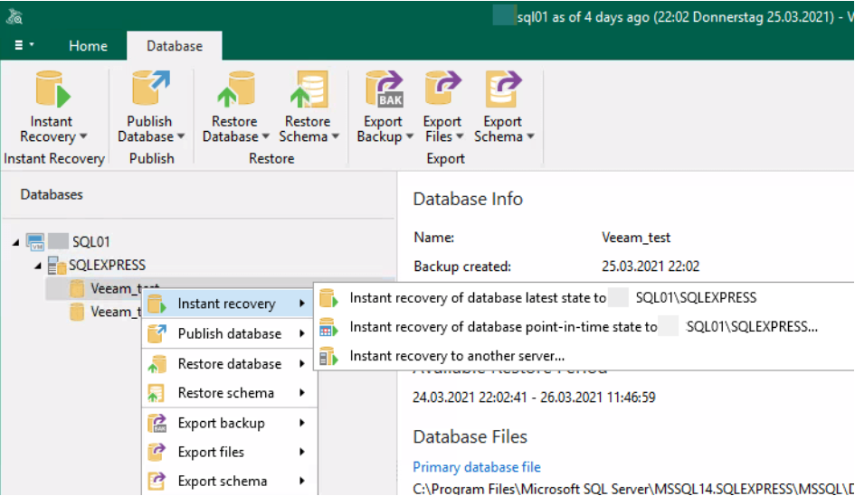The width and height of the screenshot is (855, 496).
Task: Click the first Veeam_test database cylinder icon
Action: point(77,288)
